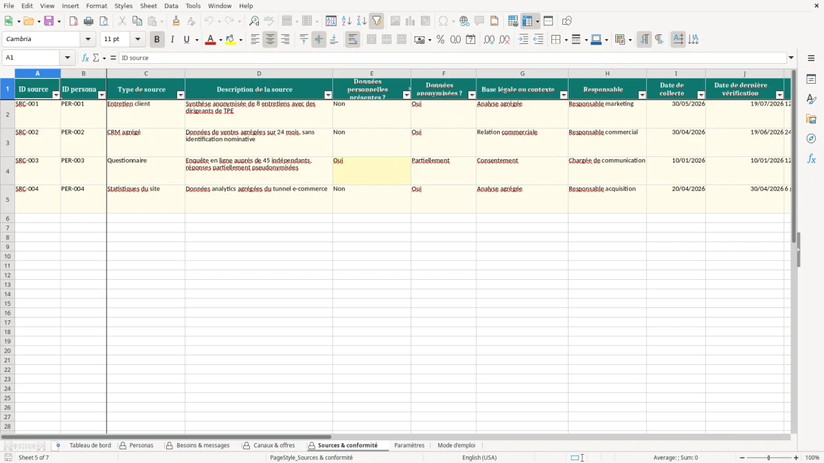This screenshot has height=463, width=824.
Task: Open the Draw Functions shapes icon
Action: point(567,21)
